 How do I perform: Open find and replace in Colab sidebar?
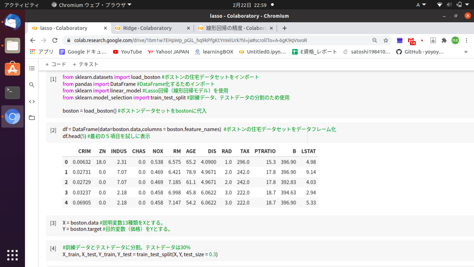tap(32, 85)
